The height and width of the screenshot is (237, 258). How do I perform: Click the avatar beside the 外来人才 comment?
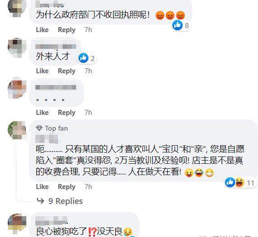point(17,47)
